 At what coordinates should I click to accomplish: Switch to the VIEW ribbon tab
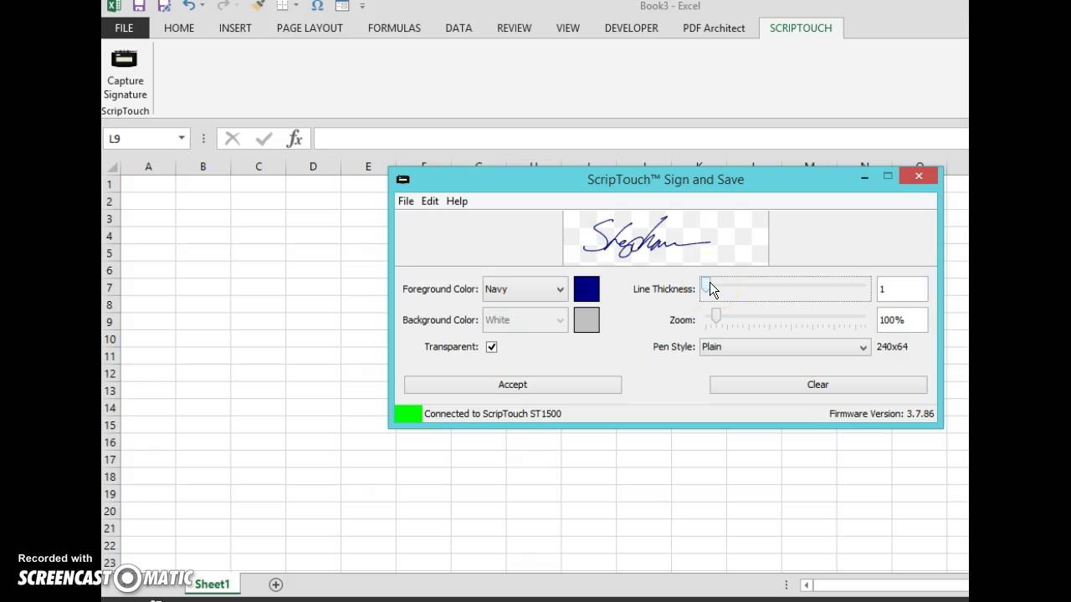(x=568, y=28)
